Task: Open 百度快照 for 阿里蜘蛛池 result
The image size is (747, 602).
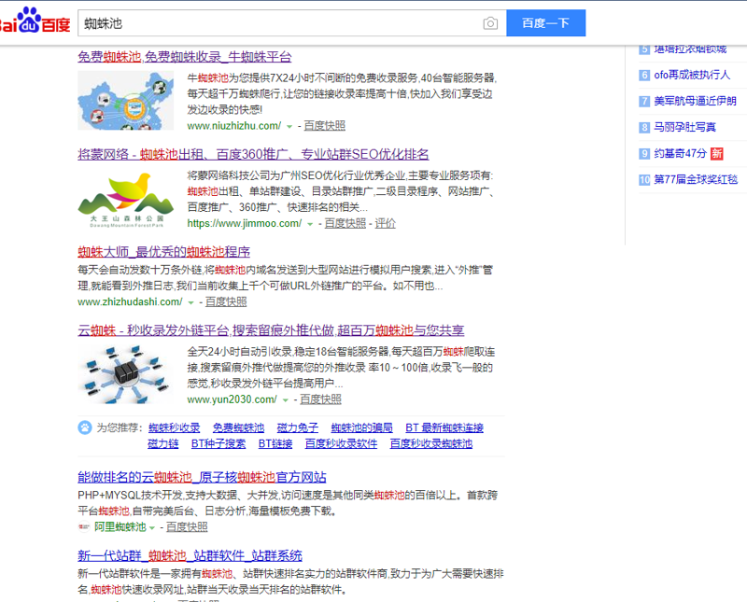Action: pos(187,526)
